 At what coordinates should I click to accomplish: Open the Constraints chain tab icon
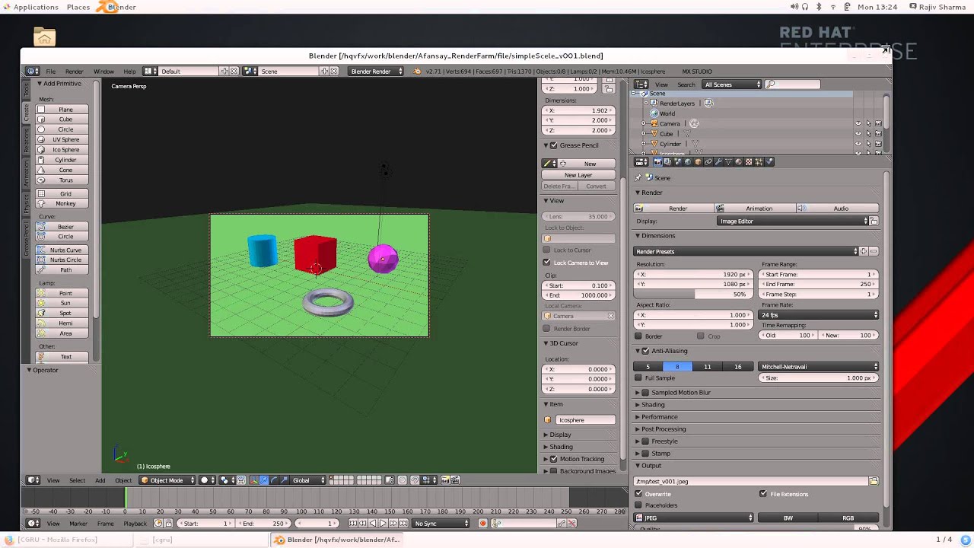pos(708,161)
